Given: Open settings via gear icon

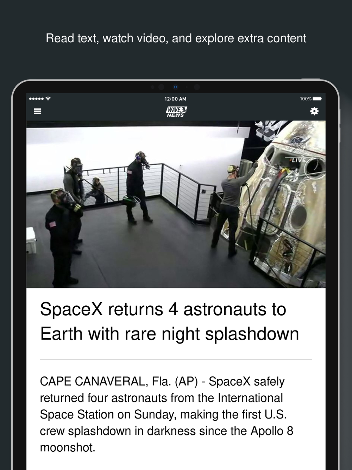Looking at the screenshot, I should (314, 111).
